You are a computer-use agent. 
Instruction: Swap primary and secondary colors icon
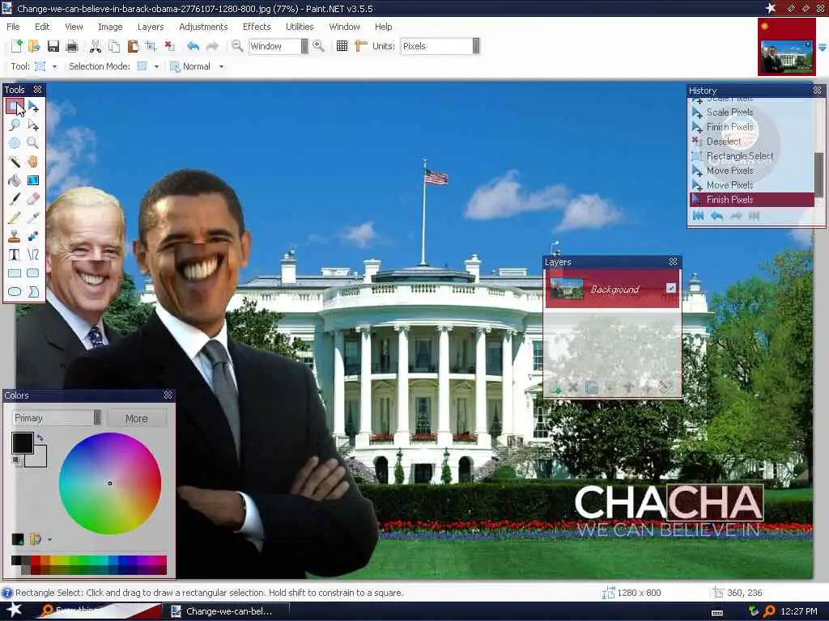[x=40, y=437]
